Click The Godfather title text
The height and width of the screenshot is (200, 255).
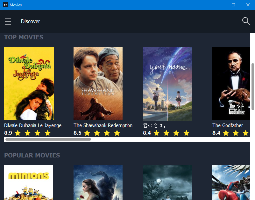point(228,125)
